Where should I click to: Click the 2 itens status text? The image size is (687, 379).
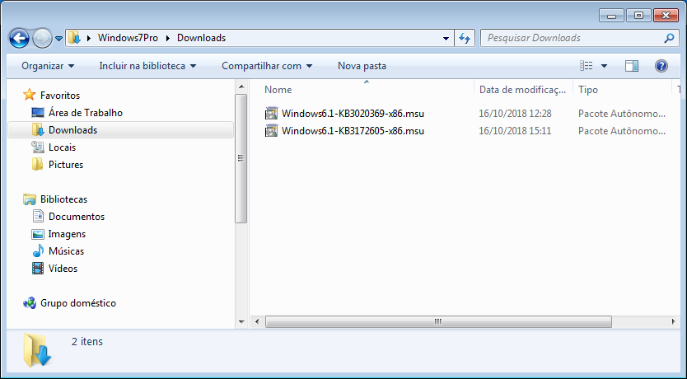87,342
